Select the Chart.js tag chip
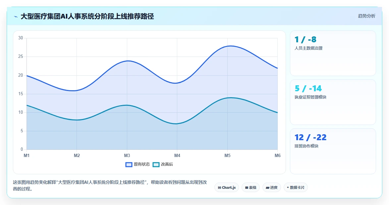This screenshot has width=389, height=205. tap(227, 187)
